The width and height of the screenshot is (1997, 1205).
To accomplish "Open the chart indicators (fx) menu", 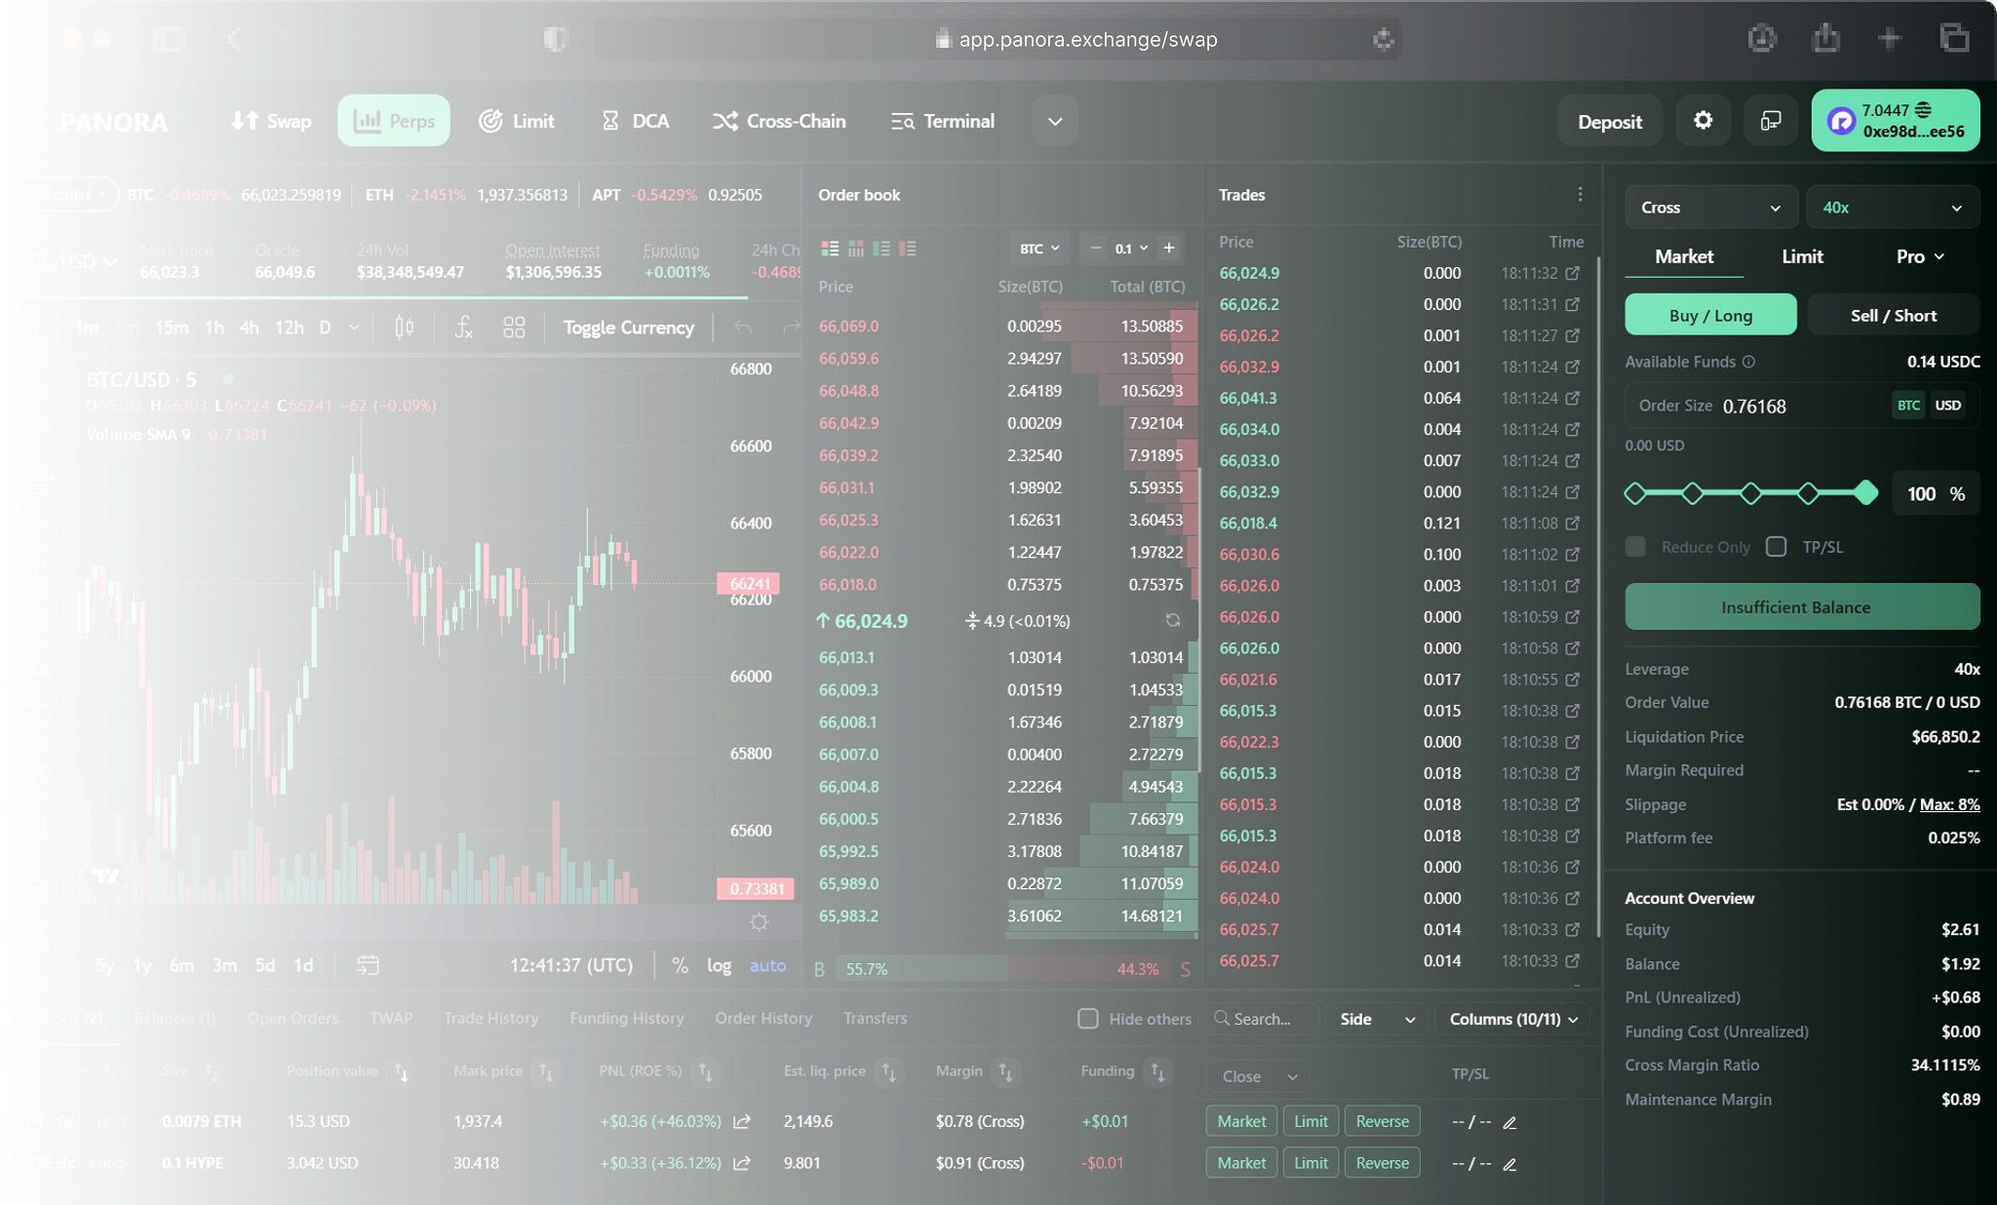I will (463, 328).
